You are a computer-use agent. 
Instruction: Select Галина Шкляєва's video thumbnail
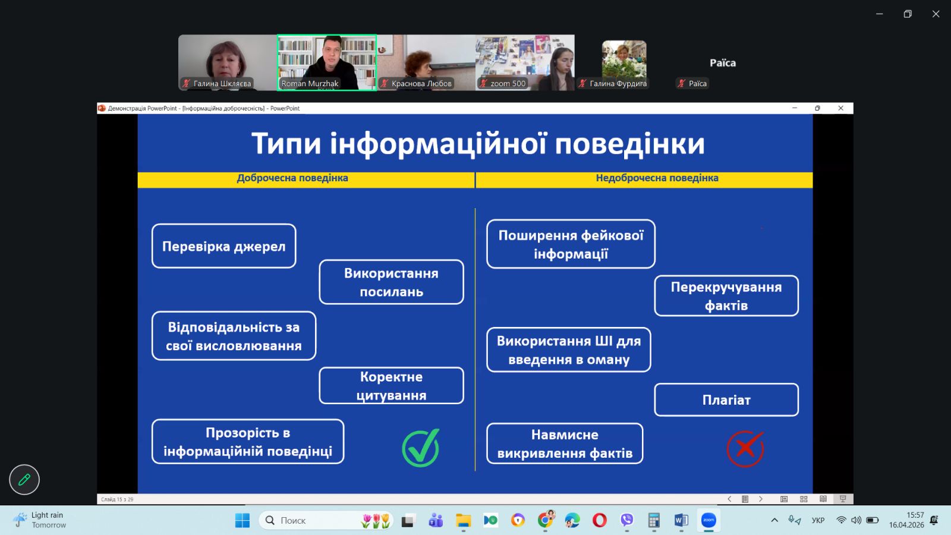[x=227, y=62]
